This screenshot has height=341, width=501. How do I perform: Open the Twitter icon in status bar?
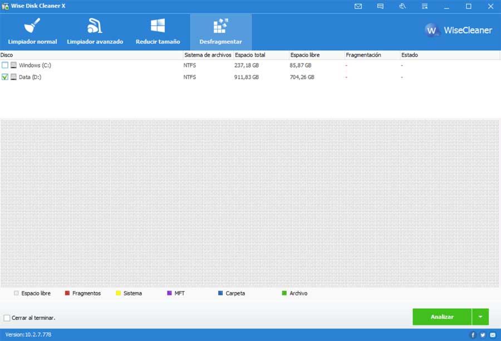click(483, 335)
